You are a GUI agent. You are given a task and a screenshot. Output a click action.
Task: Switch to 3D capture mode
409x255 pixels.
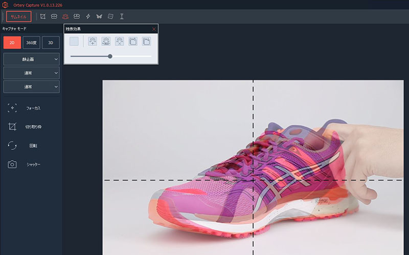tap(51, 43)
